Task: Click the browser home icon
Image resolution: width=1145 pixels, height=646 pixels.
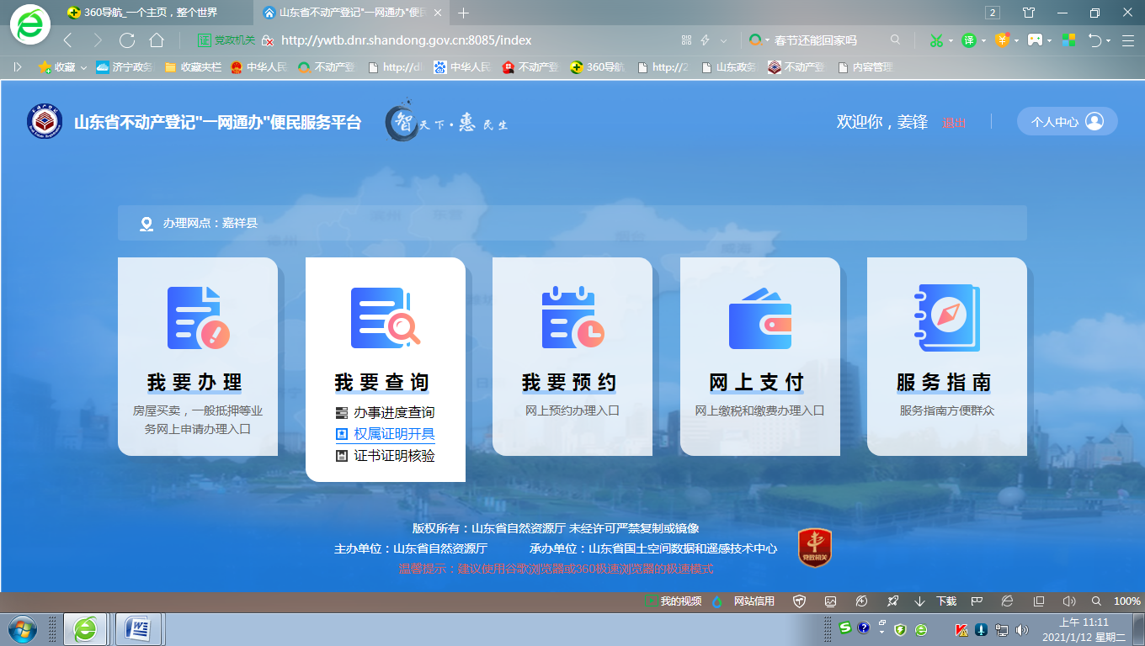Action: (157, 40)
